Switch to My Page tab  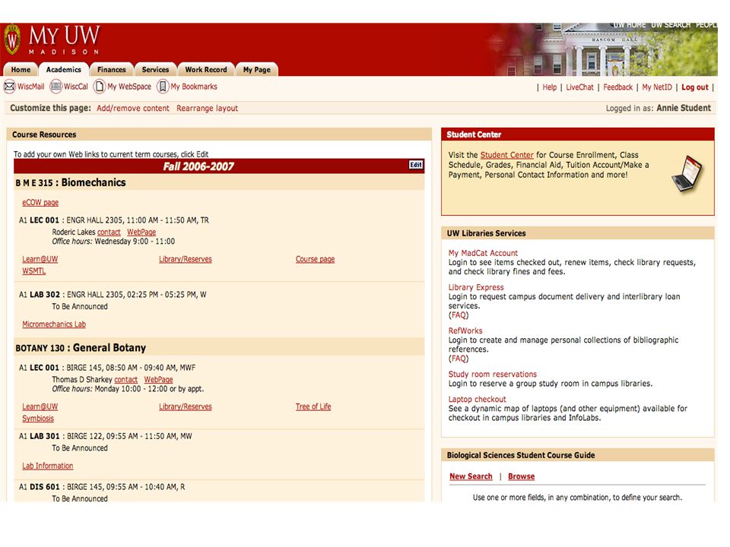click(256, 70)
